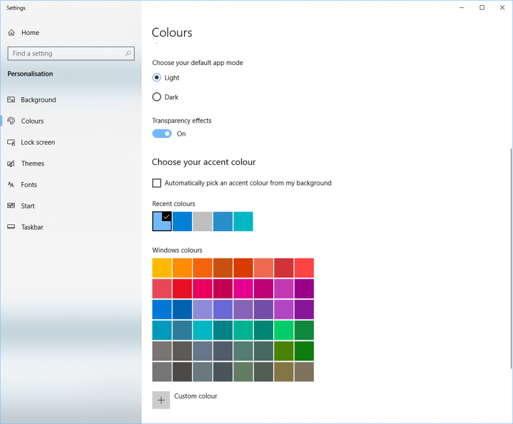Screen dimensions: 513x424
Task: Open the Themes settings page
Action: [x=33, y=163]
